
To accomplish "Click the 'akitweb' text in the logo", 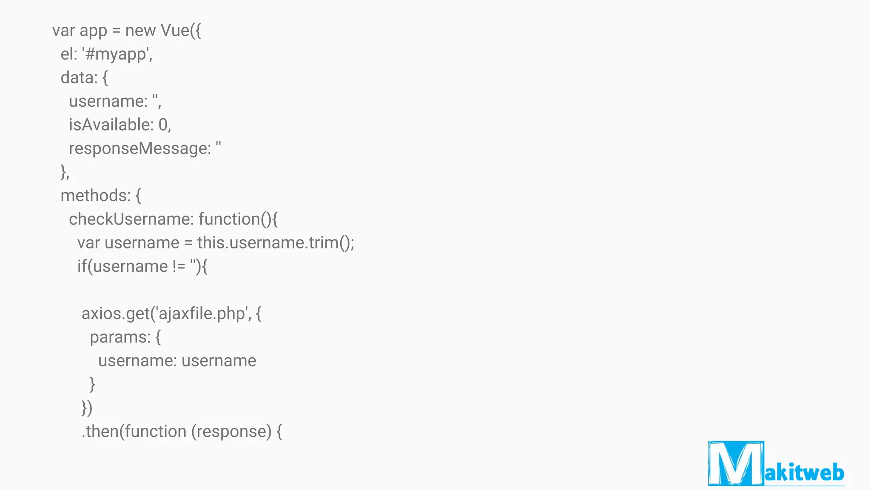I will pos(804,473).
